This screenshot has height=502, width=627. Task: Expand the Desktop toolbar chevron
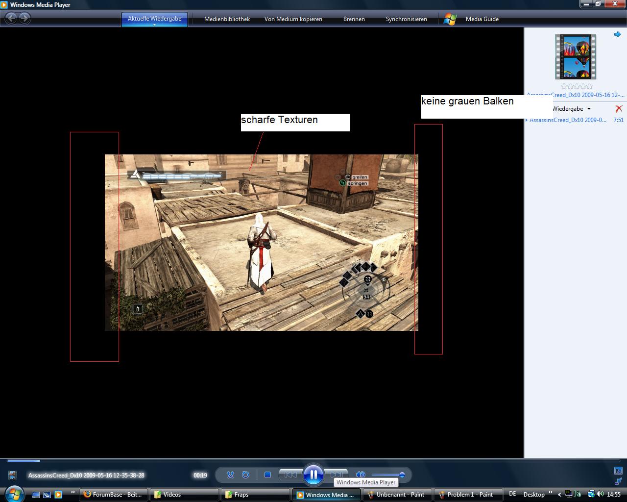pyautogui.click(x=551, y=492)
